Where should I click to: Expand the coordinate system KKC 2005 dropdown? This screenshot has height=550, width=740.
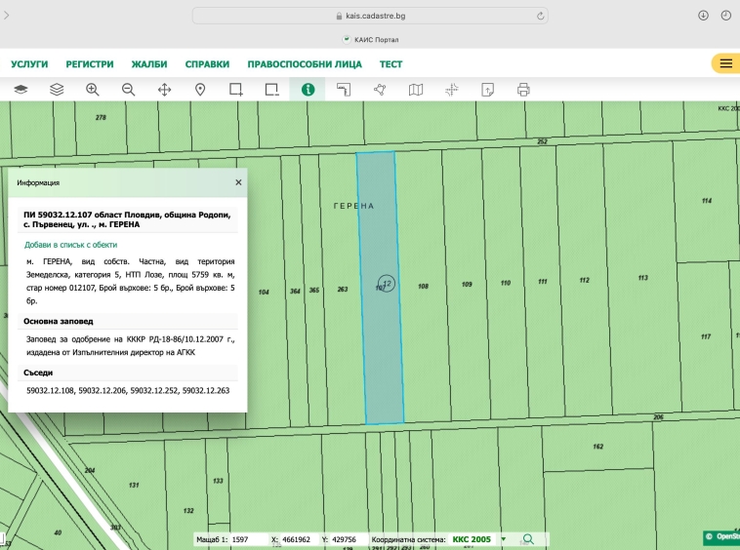(x=504, y=539)
